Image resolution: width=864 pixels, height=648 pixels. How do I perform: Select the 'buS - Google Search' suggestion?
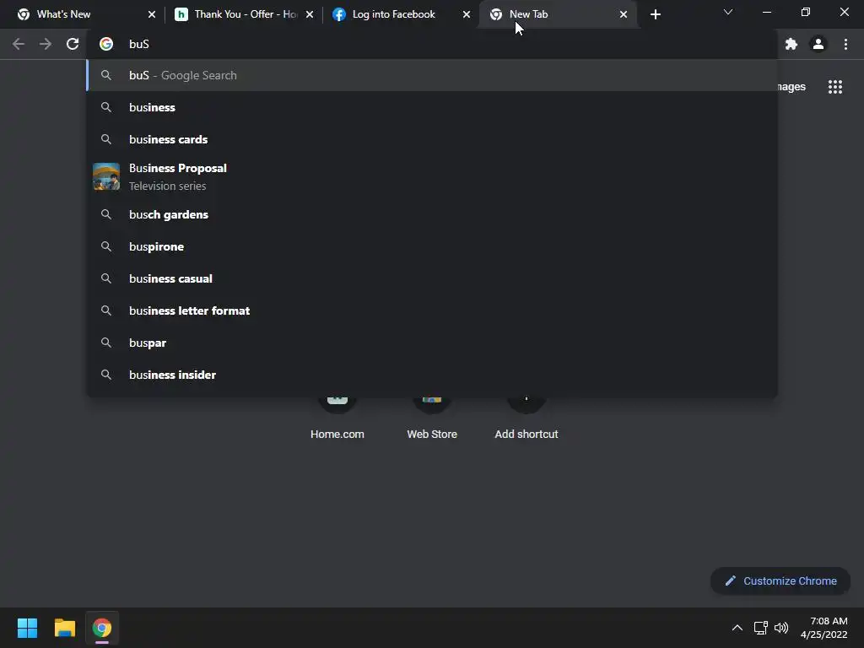coord(433,75)
